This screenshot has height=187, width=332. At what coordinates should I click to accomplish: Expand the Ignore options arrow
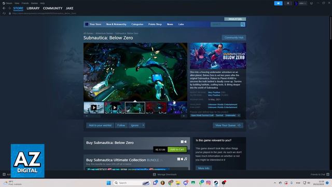pos(143,125)
